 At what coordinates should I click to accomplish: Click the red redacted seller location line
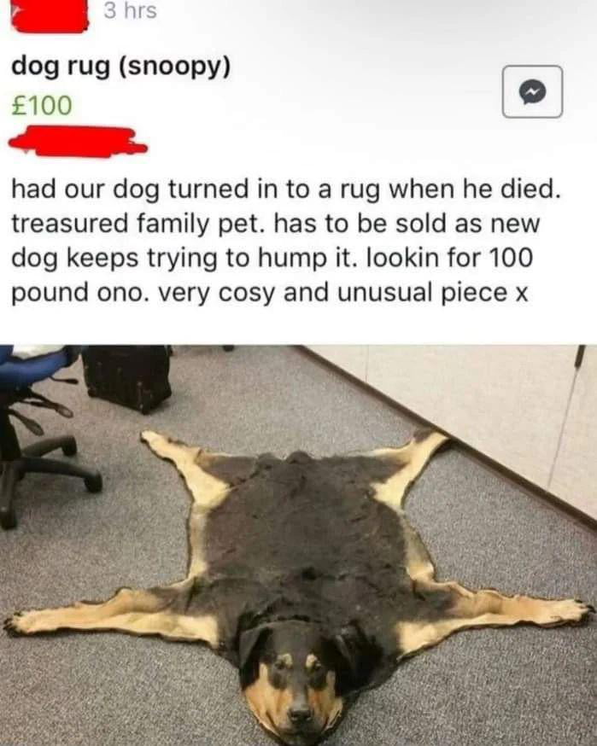pyautogui.click(x=79, y=142)
